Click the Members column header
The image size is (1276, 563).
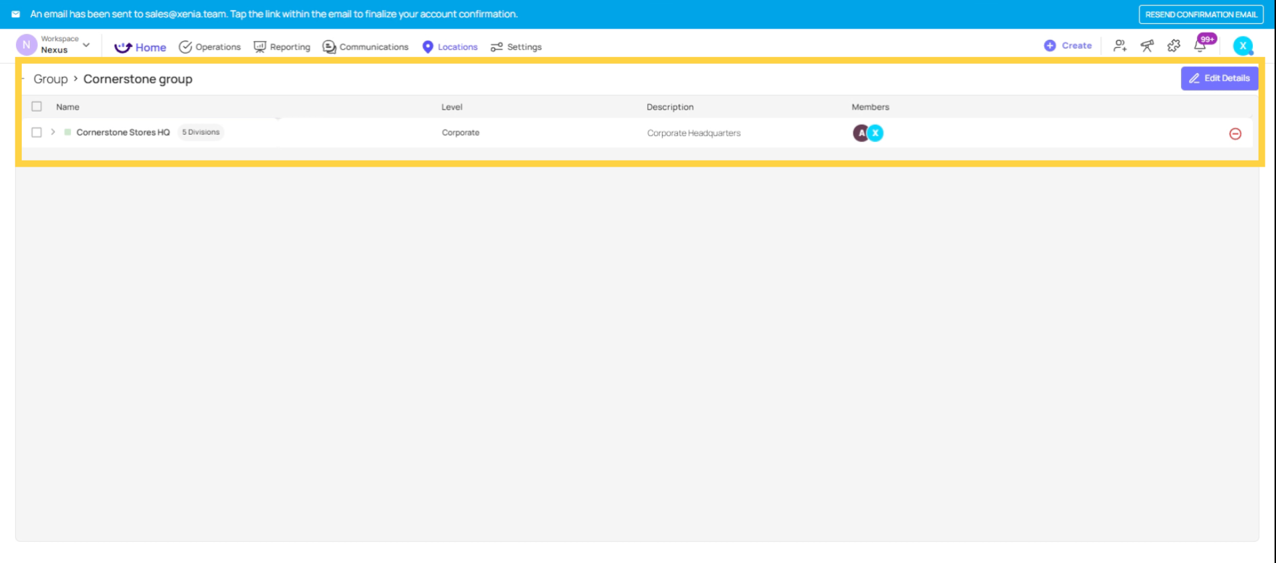click(x=871, y=107)
